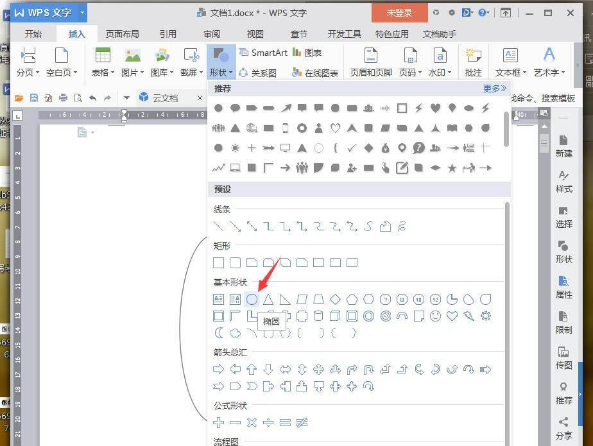Switch to the 开发工具 tab
The image size is (593, 446).
click(344, 34)
